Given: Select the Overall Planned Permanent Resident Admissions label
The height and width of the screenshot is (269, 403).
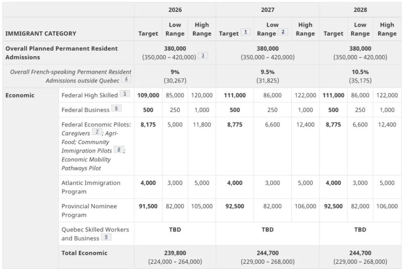Looking at the screenshot, I should 61,53.
